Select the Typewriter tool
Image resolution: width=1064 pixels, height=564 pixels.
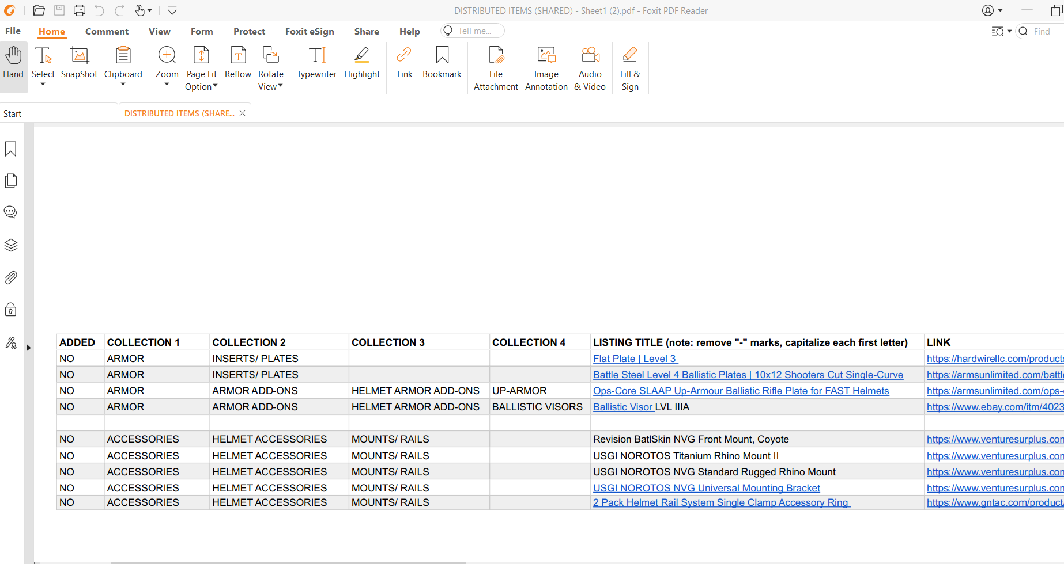tap(316, 62)
